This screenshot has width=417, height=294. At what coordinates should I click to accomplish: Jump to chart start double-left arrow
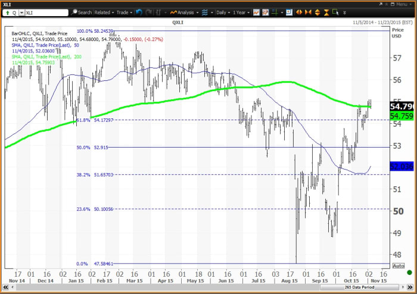click(5, 287)
